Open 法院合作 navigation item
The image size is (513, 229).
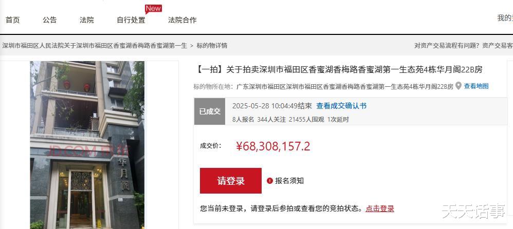pos(182,20)
